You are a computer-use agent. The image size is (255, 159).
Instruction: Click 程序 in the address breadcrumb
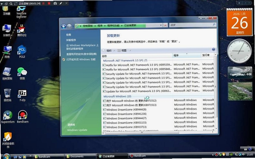pyautogui.click(x=100, y=25)
